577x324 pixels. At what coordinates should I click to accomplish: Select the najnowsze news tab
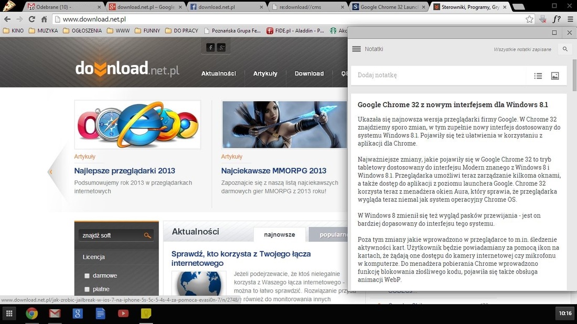(x=279, y=235)
